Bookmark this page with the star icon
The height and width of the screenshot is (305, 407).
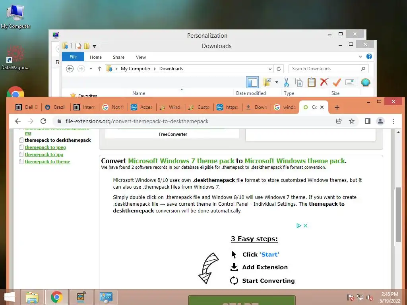pyautogui.click(x=352, y=121)
